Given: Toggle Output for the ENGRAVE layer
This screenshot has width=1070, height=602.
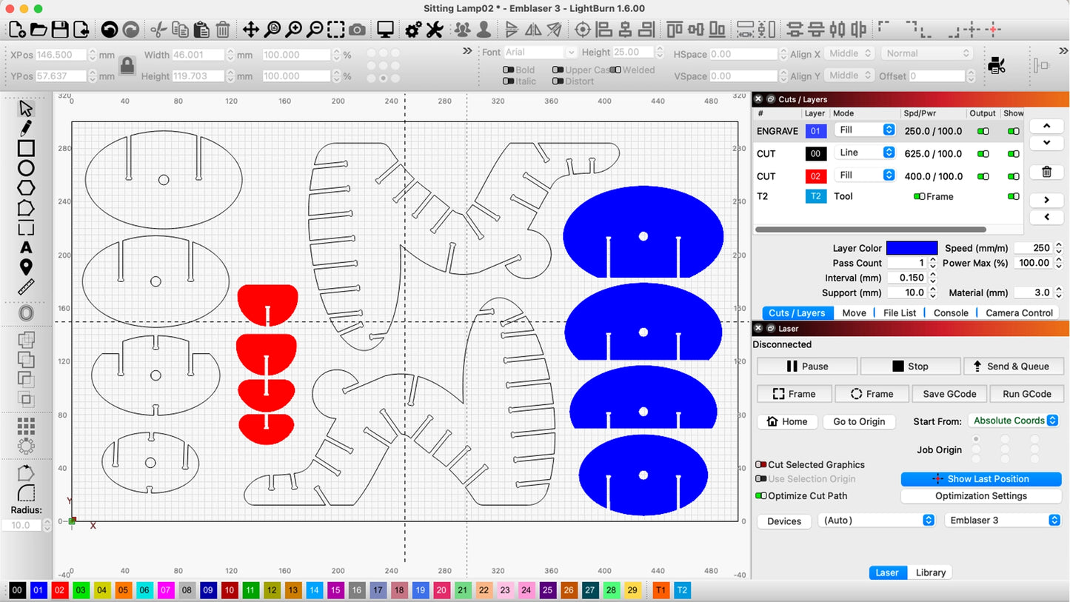Looking at the screenshot, I should [x=983, y=131].
